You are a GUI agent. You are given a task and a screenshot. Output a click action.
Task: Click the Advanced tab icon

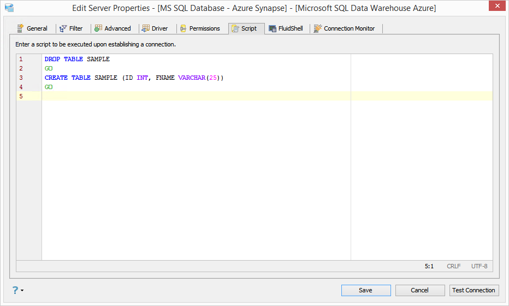click(x=98, y=28)
